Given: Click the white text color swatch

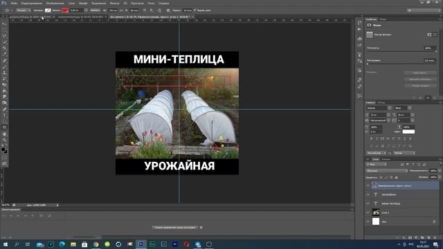Looking at the screenshot, I should click(408, 132).
